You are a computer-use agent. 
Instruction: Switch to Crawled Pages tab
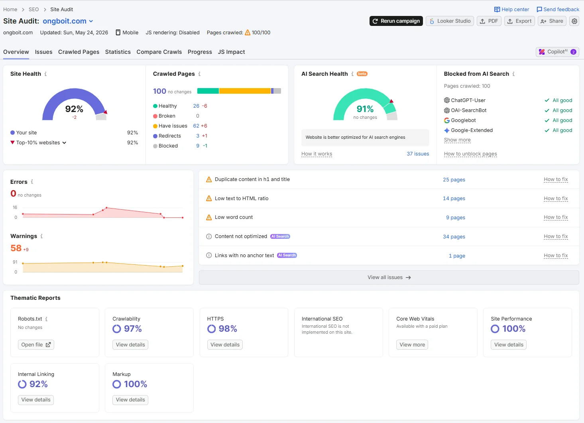pos(79,52)
